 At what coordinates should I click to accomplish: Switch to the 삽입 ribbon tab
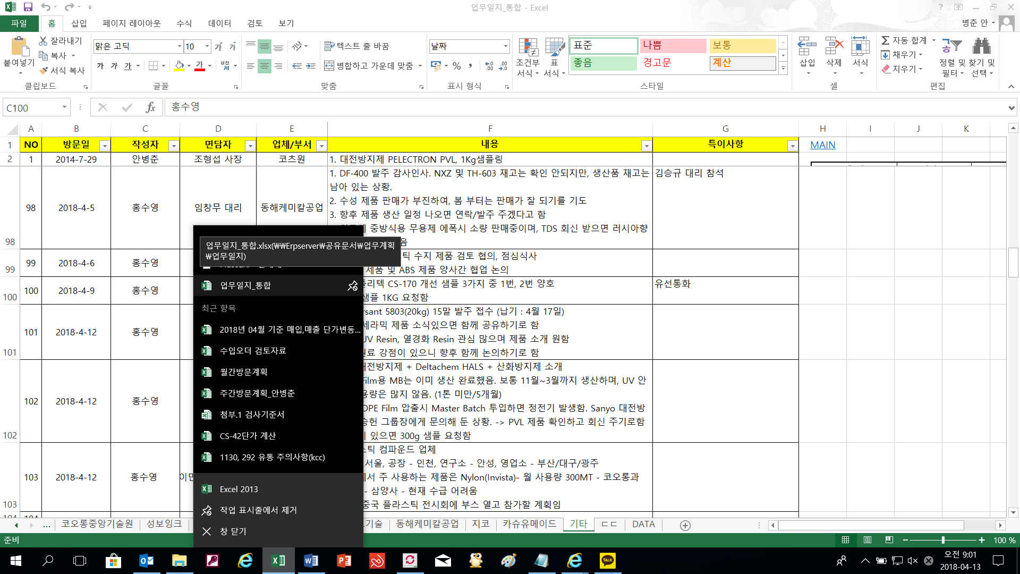(79, 23)
